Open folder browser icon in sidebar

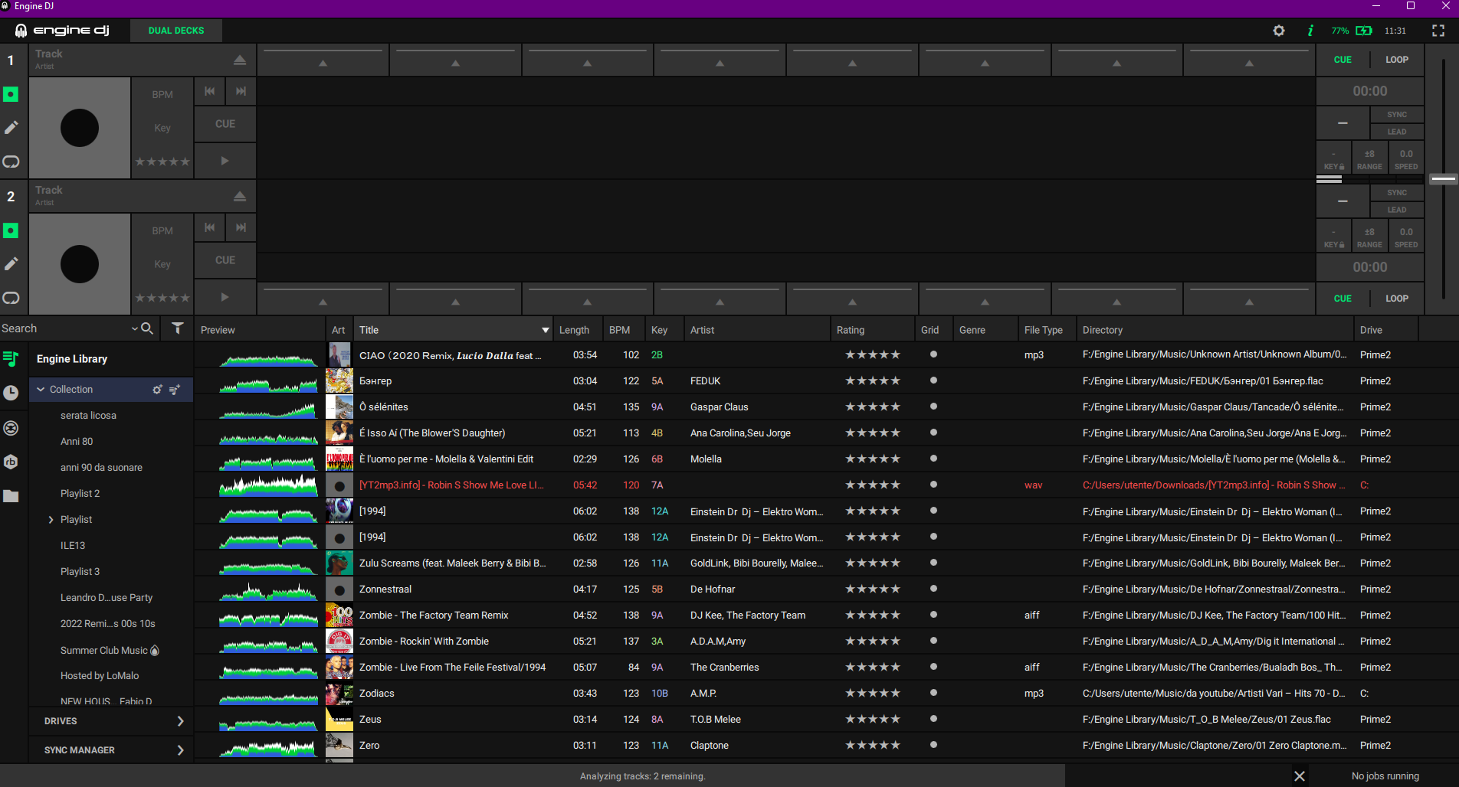click(x=11, y=496)
